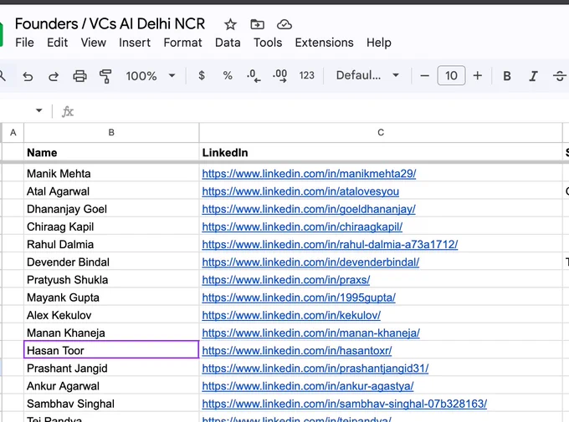The height and width of the screenshot is (422, 569).
Task: Open the Tools menu
Action: tap(268, 43)
